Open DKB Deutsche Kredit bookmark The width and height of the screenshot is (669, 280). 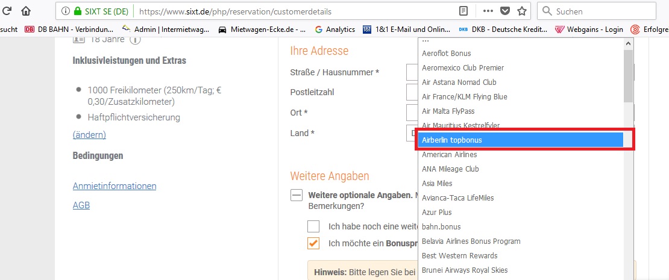[503, 30]
